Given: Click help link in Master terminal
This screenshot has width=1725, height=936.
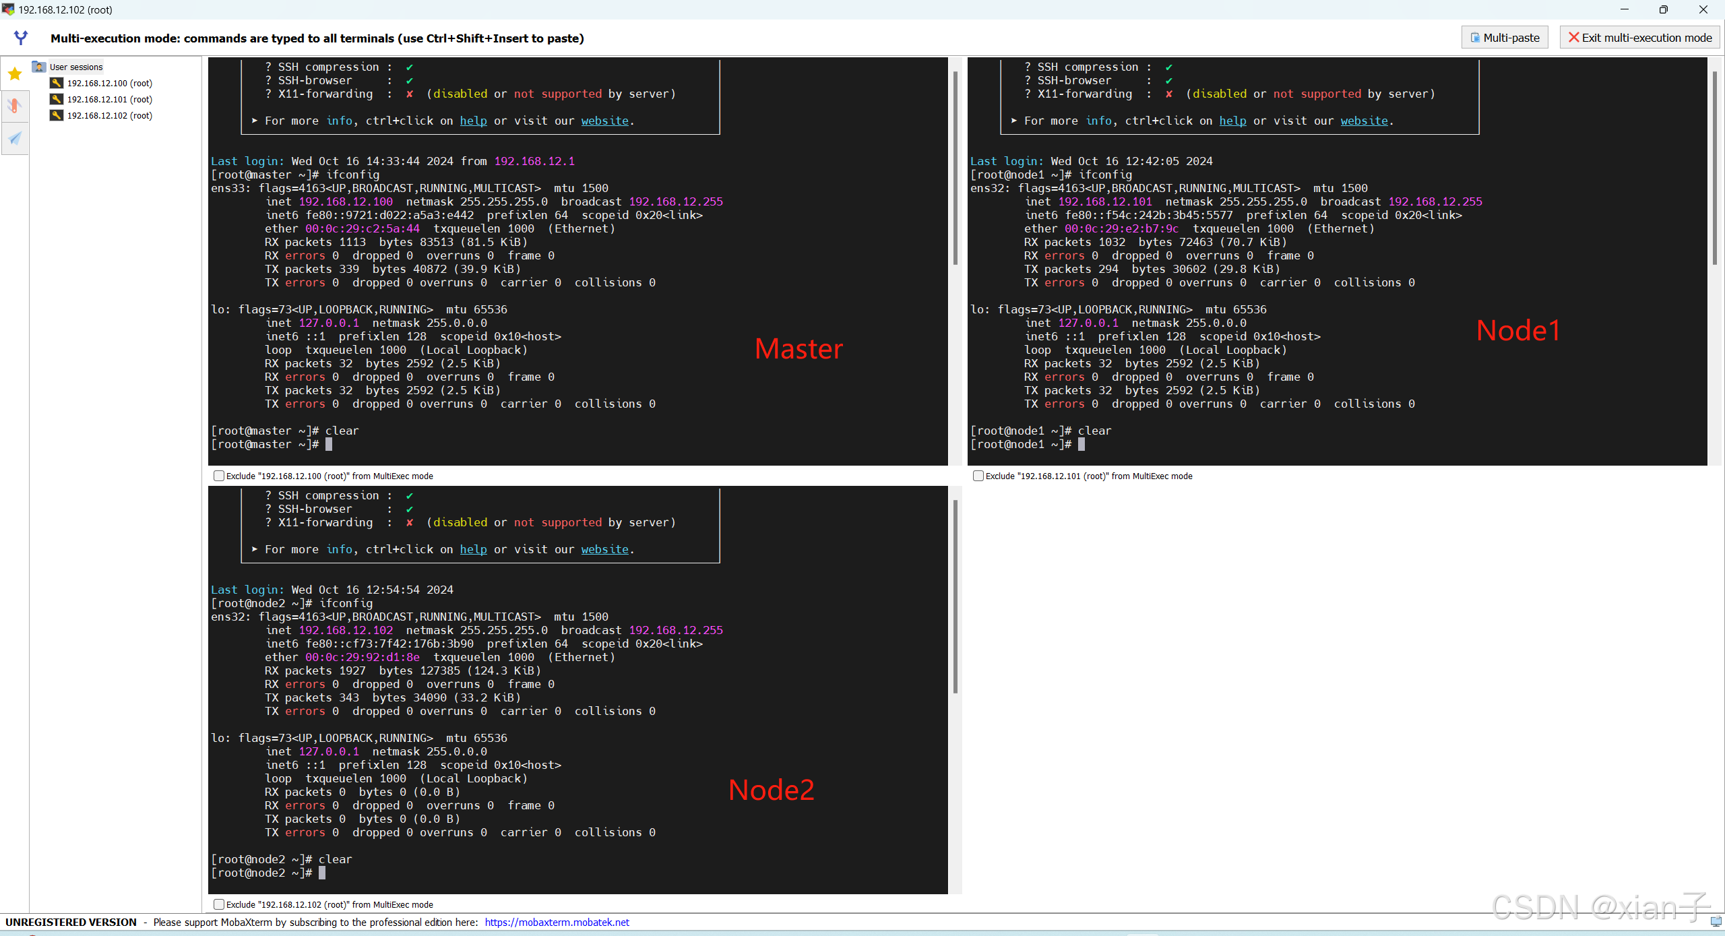Looking at the screenshot, I should (473, 121).
